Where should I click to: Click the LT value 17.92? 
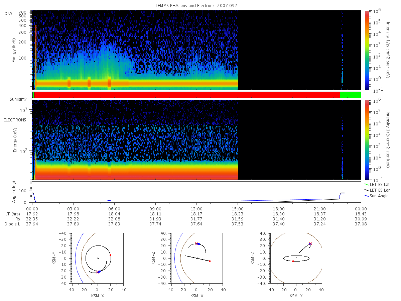[x=32, y=214]
